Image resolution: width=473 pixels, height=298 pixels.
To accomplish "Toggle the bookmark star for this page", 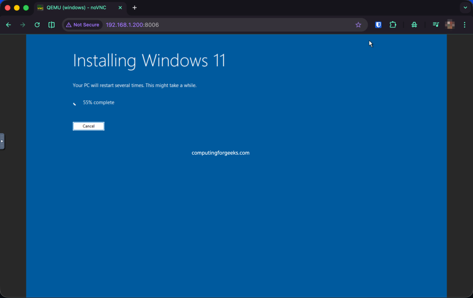I will coord(358,25).
